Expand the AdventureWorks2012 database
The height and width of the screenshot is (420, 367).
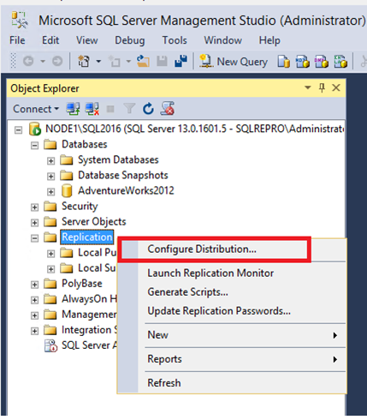click(50, 192)
